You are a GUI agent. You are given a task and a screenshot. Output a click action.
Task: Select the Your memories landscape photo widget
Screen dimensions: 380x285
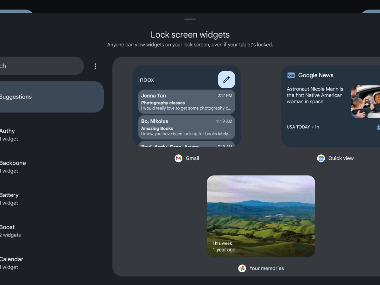click(x=261, y=216)
